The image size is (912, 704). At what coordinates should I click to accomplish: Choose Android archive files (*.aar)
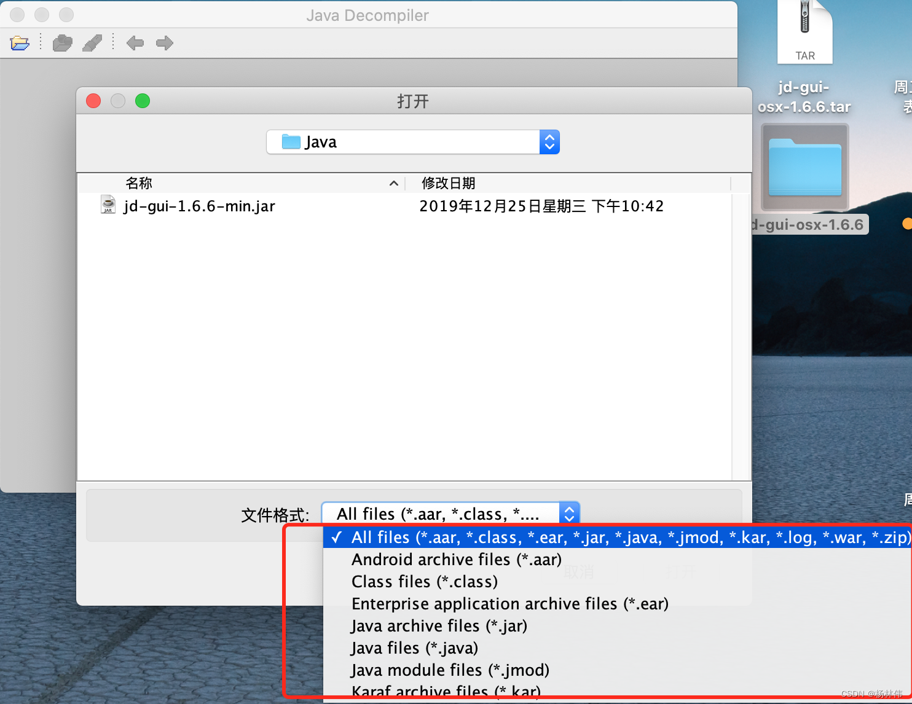[x=618, y=560]
